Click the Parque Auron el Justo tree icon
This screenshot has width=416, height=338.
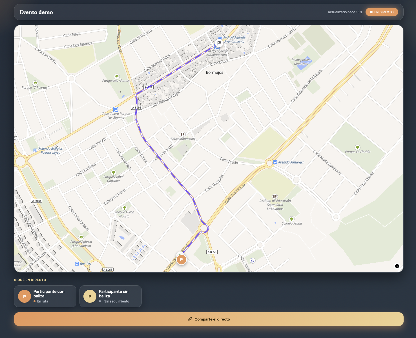(x=124, y=208)
